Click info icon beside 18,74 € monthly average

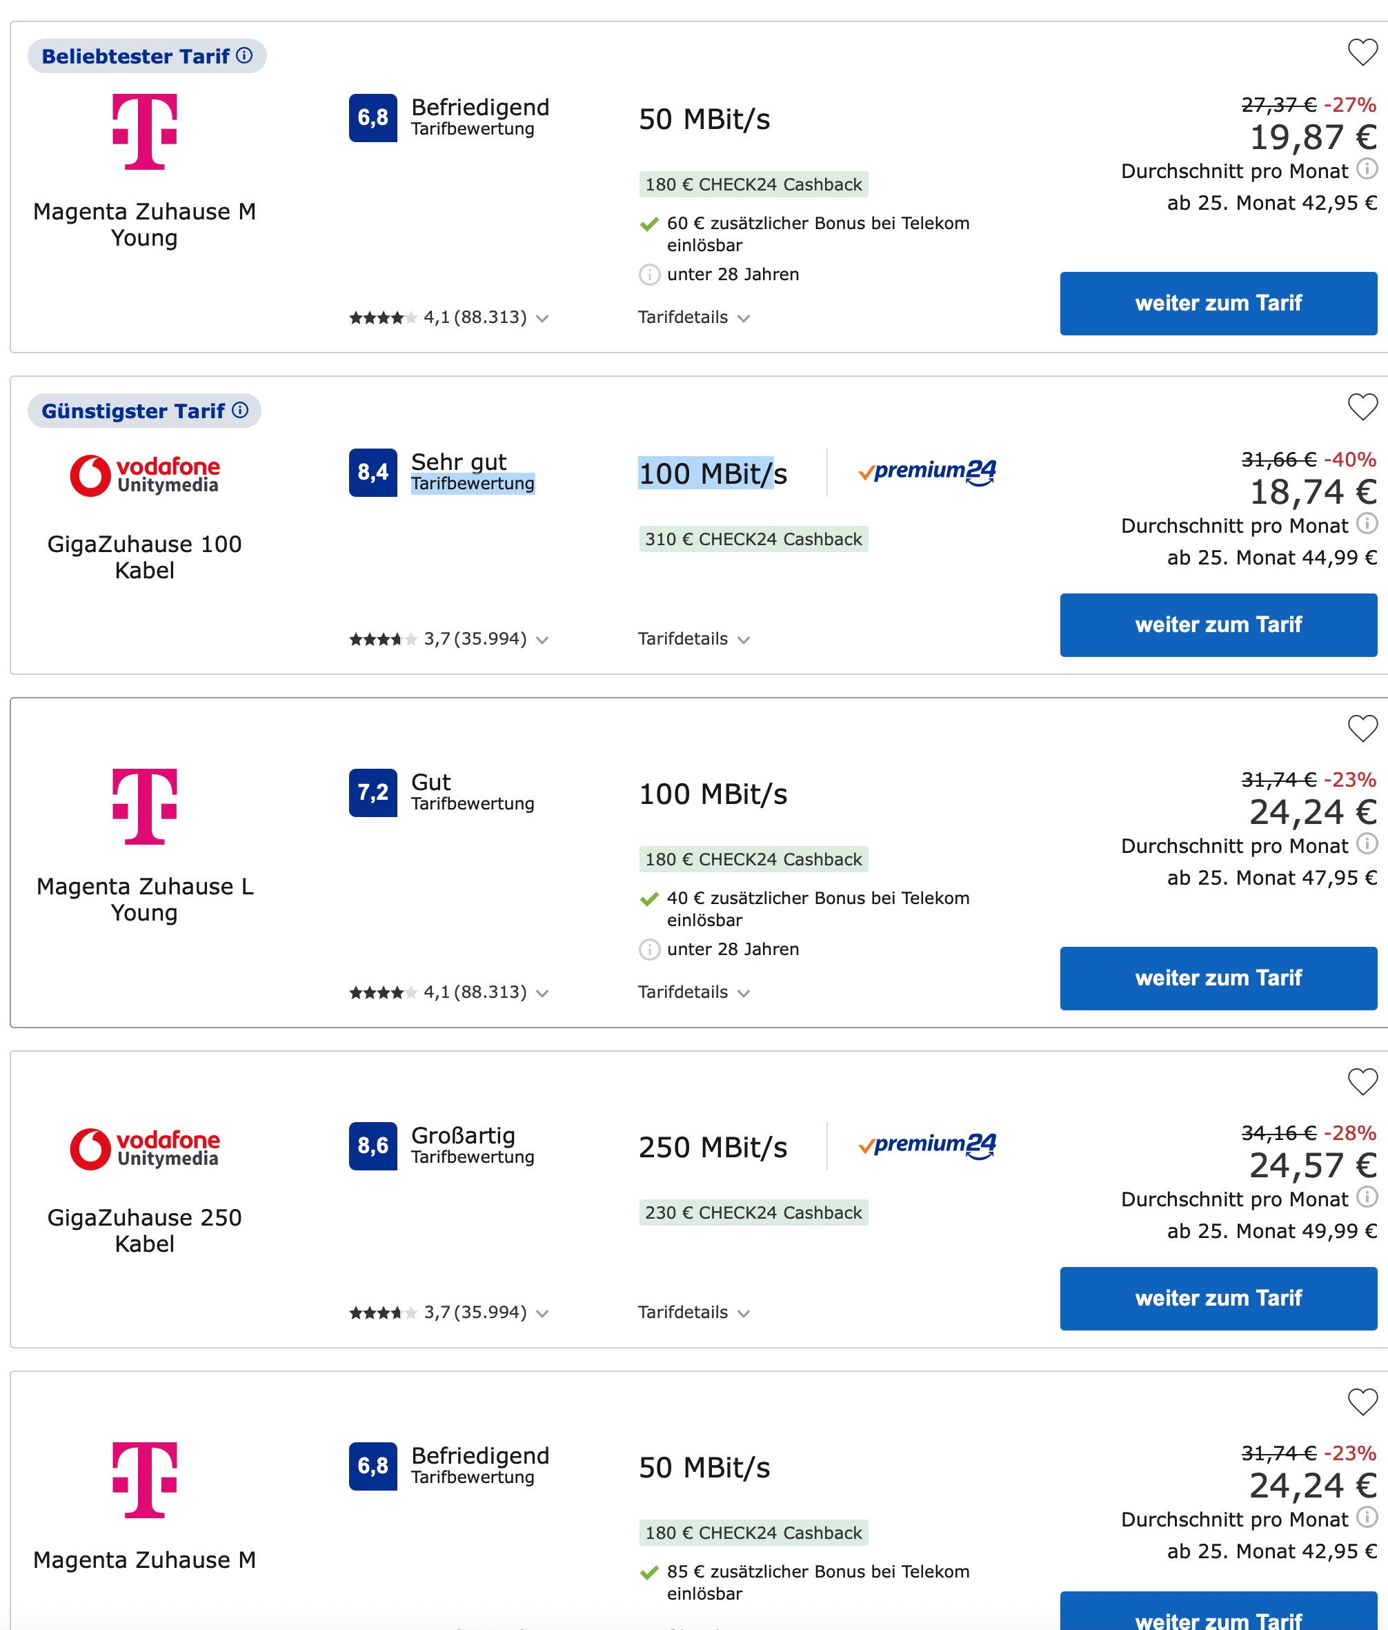tap(1367, 523)
